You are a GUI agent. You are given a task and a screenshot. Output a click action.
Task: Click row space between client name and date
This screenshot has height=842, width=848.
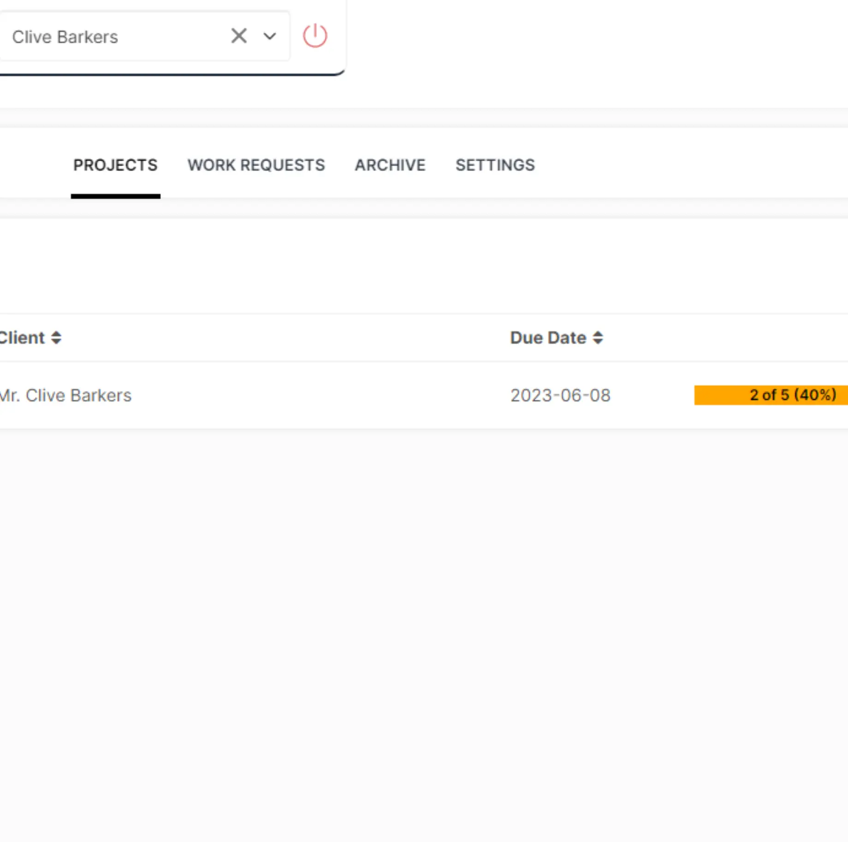click(323, 396)
